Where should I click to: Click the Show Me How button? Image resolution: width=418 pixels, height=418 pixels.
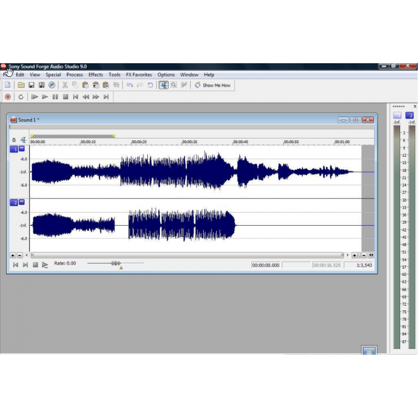click(x=213, y=85)
